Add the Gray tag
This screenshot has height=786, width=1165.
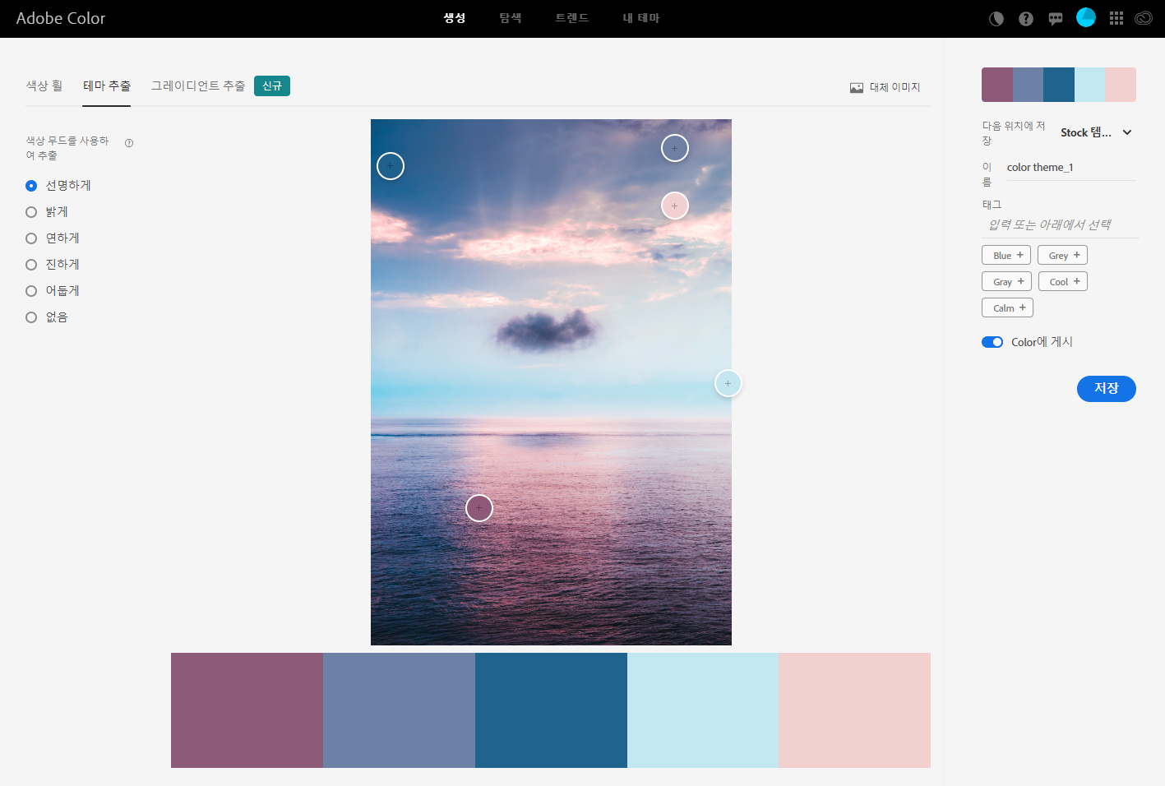tap(1006, 281)
